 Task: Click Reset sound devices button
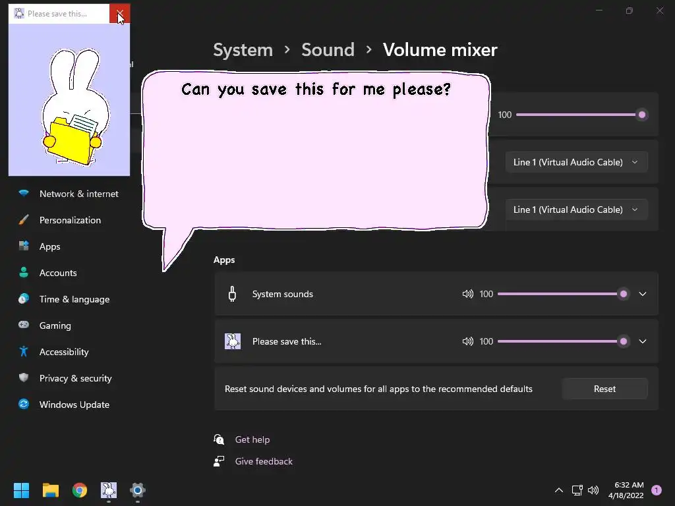[x=605, y=389]
